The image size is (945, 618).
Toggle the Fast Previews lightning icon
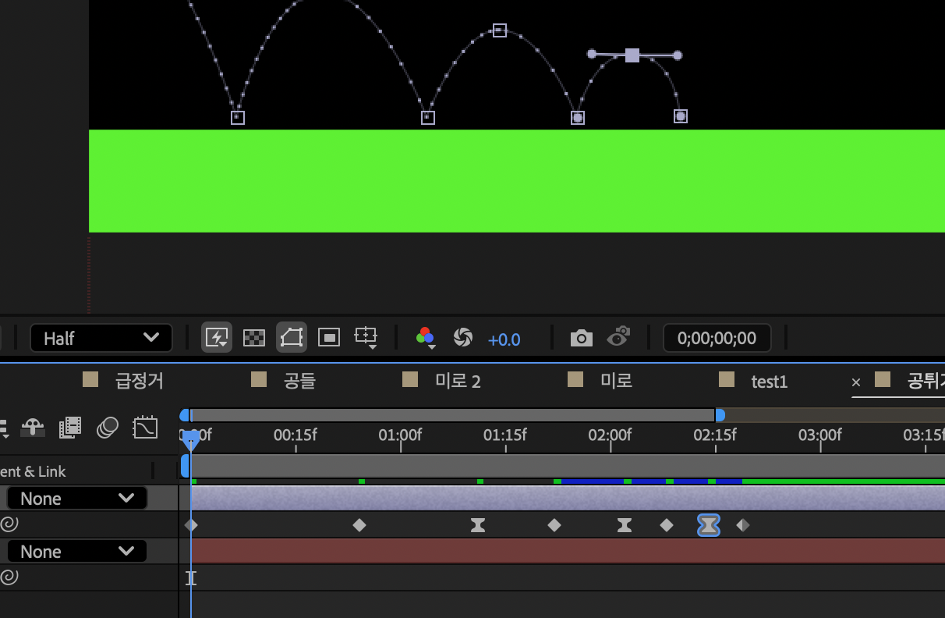click(217, 338)
